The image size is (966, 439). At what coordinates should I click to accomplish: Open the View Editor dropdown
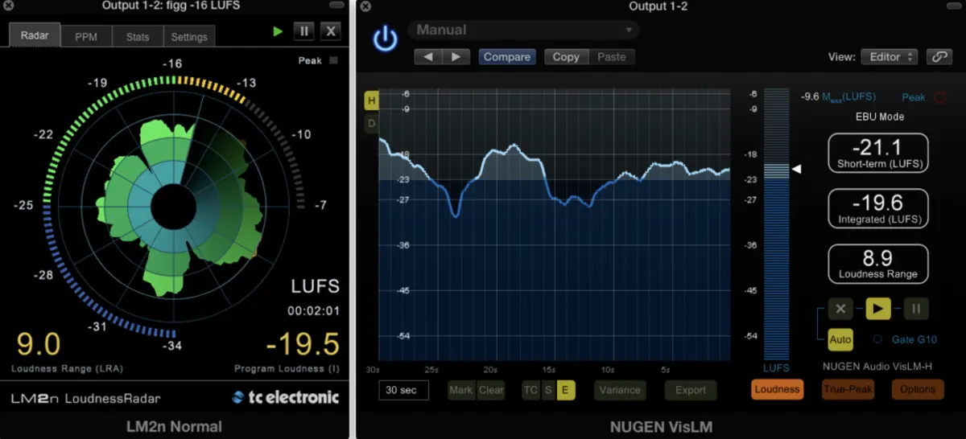point(889,57)
